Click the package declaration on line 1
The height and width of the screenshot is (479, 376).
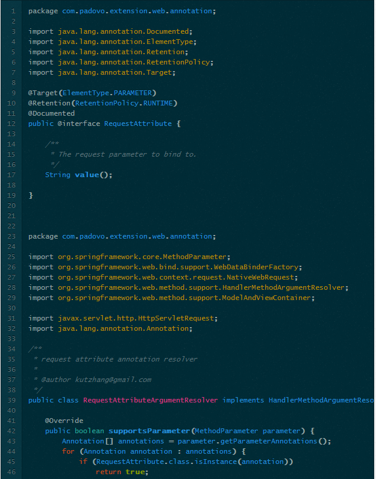[x=122, y=11]
